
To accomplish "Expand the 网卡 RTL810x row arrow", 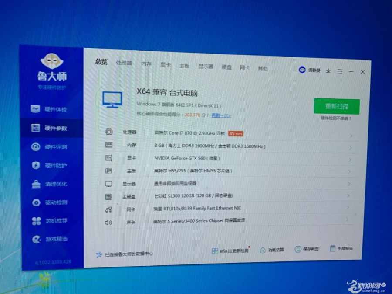I will [x=348, y=207].
